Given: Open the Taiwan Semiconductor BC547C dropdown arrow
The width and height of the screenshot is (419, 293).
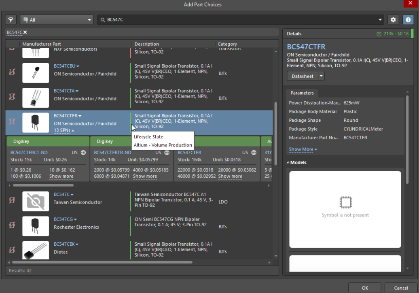Looking at the screenshot, I should (72, 195).
